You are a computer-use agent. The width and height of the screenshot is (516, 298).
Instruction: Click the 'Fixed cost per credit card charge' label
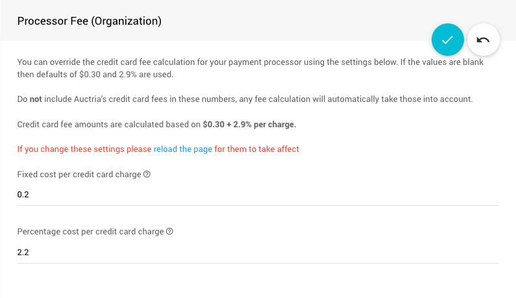tap(79, 175)
